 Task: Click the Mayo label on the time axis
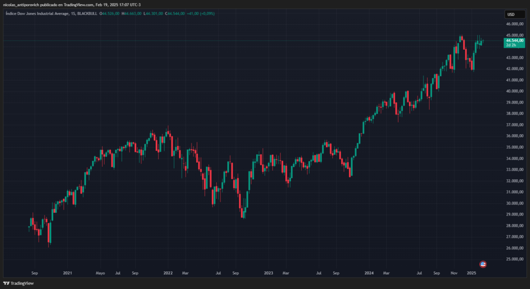[100, 273]
